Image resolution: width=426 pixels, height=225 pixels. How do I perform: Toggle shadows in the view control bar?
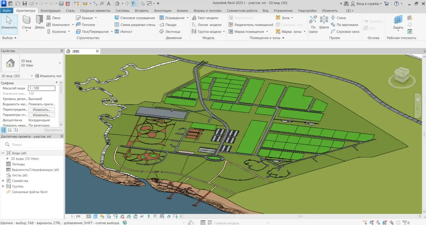click(x=108, y=216)
